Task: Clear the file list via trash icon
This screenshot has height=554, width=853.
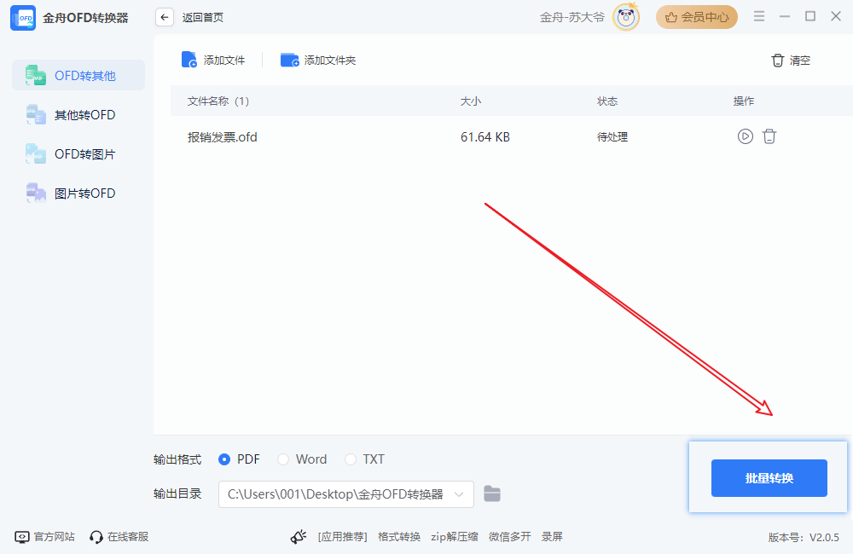Action: pos(777,60)
